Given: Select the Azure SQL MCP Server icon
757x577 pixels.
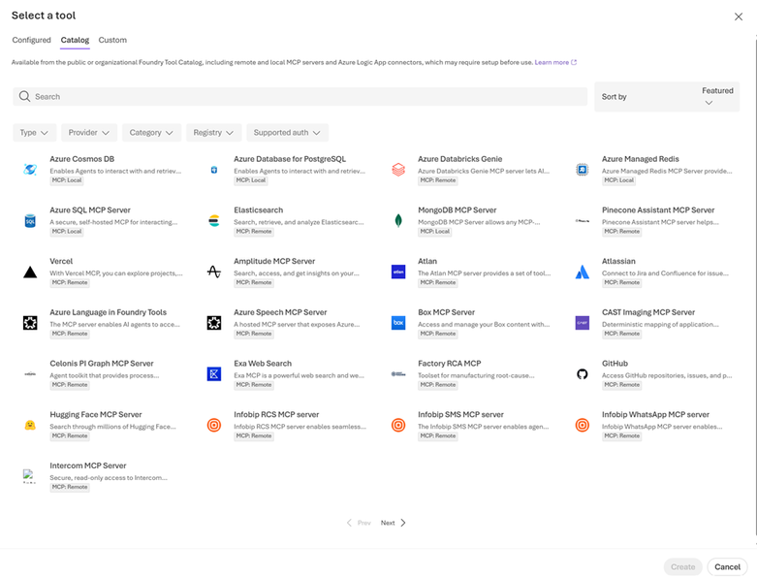Looking at the screenshot, I should 30,221.
